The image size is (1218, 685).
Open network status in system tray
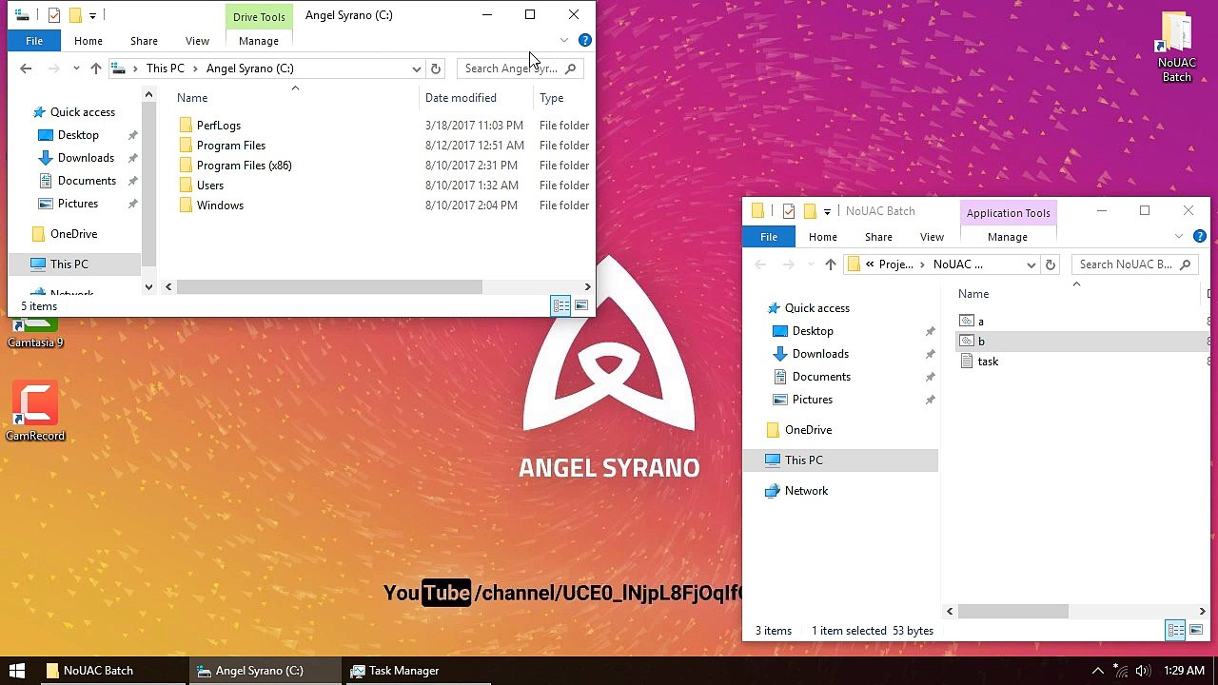click(x=1121, y=671)
